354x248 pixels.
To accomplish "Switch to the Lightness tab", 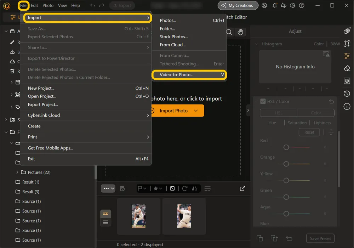I will (x=322, y=123).
